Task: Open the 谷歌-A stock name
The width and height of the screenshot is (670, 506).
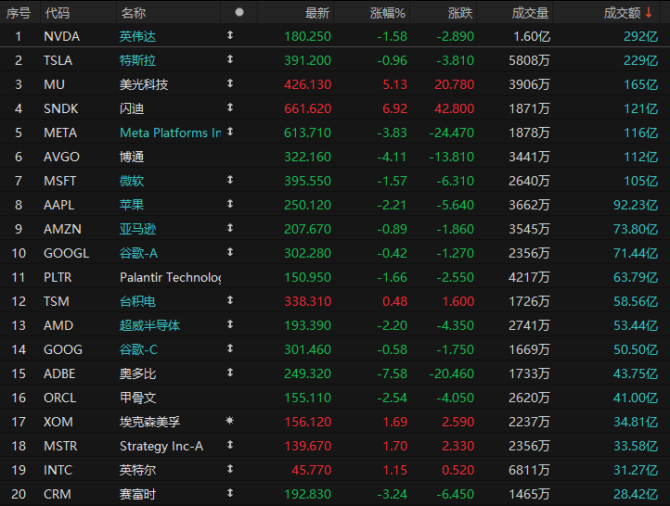Action: point(138,253)
